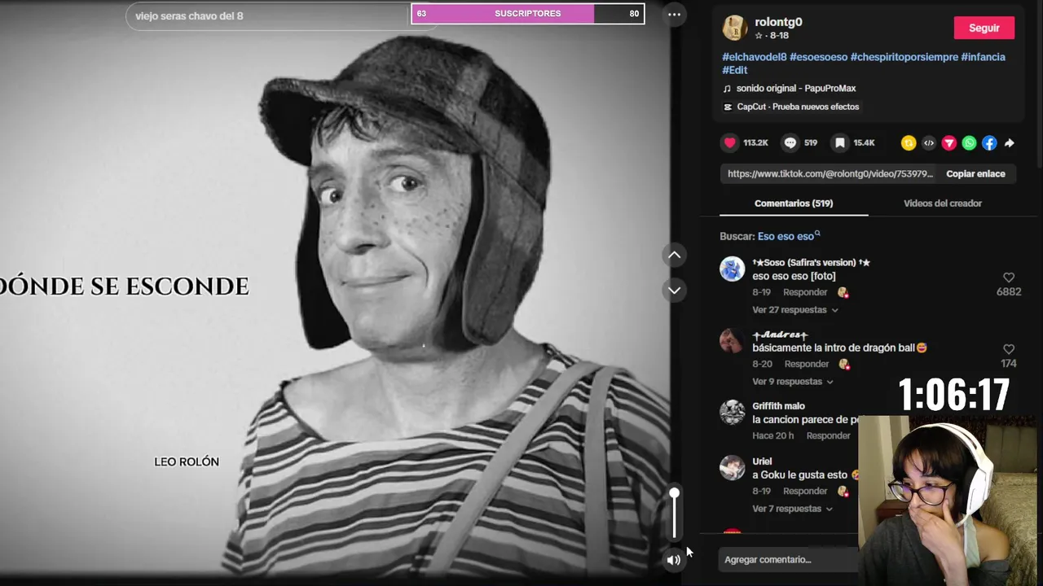Screen dimensions: 1043x586
Task: Click the creator-liked badge on Andres's comment
Action: tap(845, 365)
